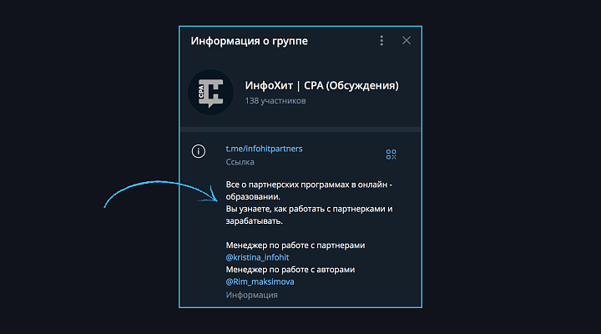Click the divider strip below group header
Viewport: 601px width, 334px height.
(300, 129)
